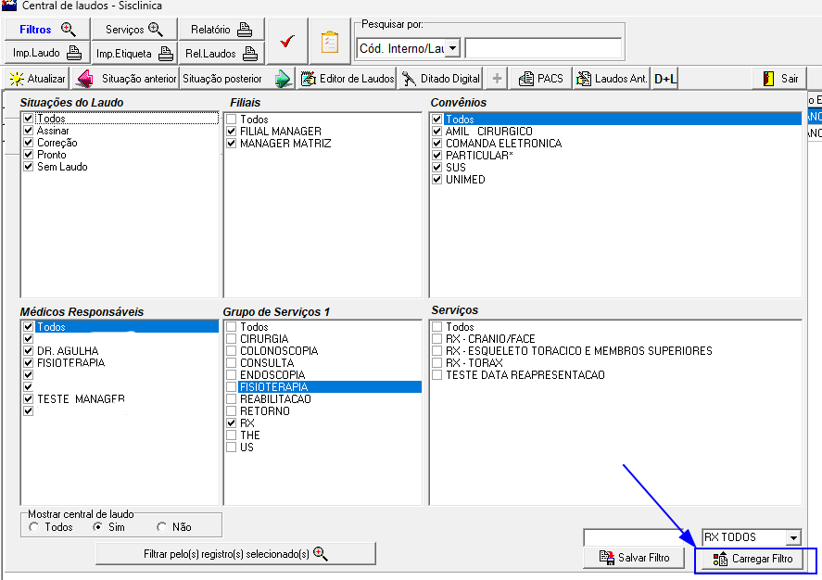Toggle the UNIMED convênio checkbox

437,180
